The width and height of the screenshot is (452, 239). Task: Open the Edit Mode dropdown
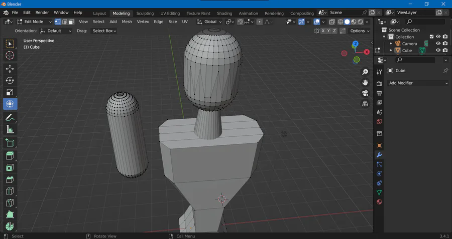[x=34, y=22]
